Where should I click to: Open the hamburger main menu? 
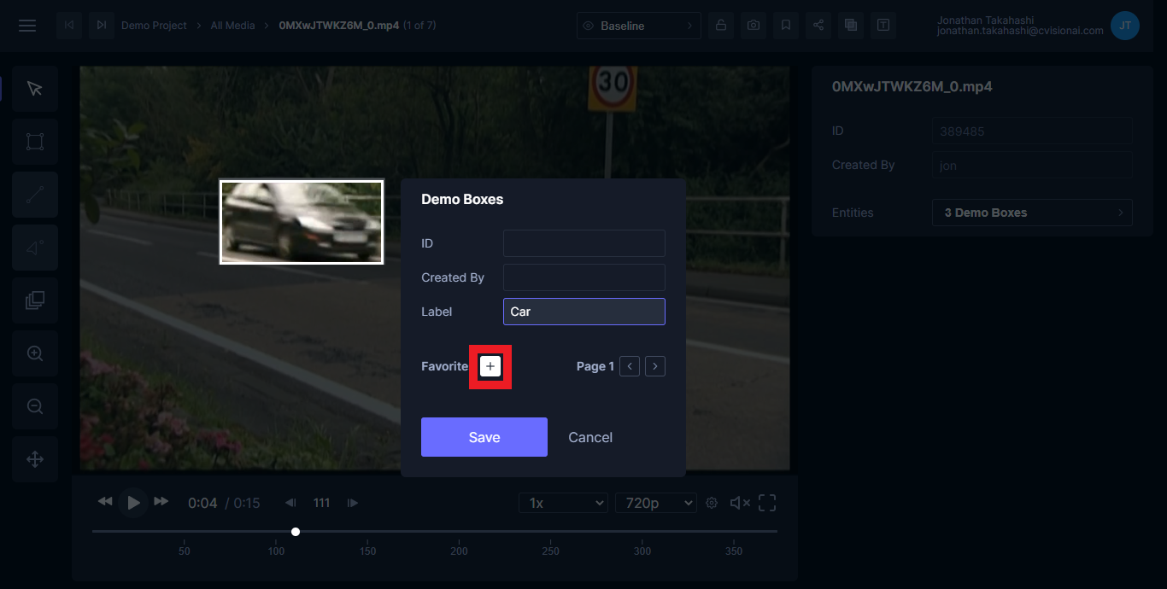tap(27, 26)
